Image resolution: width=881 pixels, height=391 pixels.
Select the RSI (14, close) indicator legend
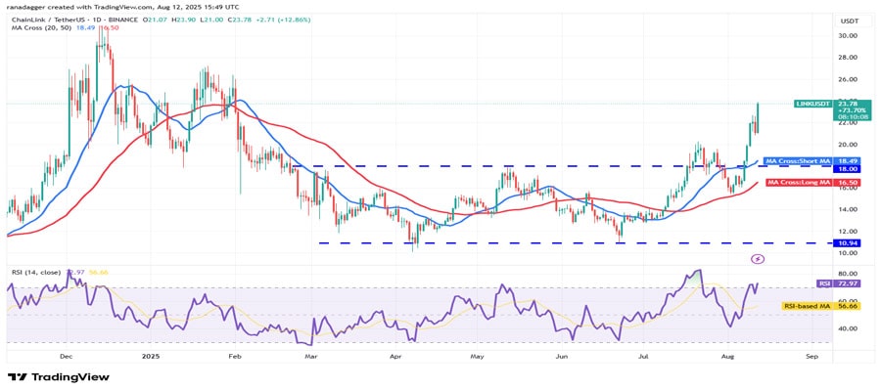point(34,272)
